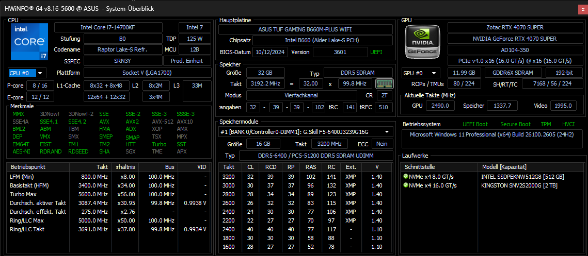Viewport: 588px width, 256px height.
Task: Click the Betriebspunkt column header
Action: tap(38, 167)
